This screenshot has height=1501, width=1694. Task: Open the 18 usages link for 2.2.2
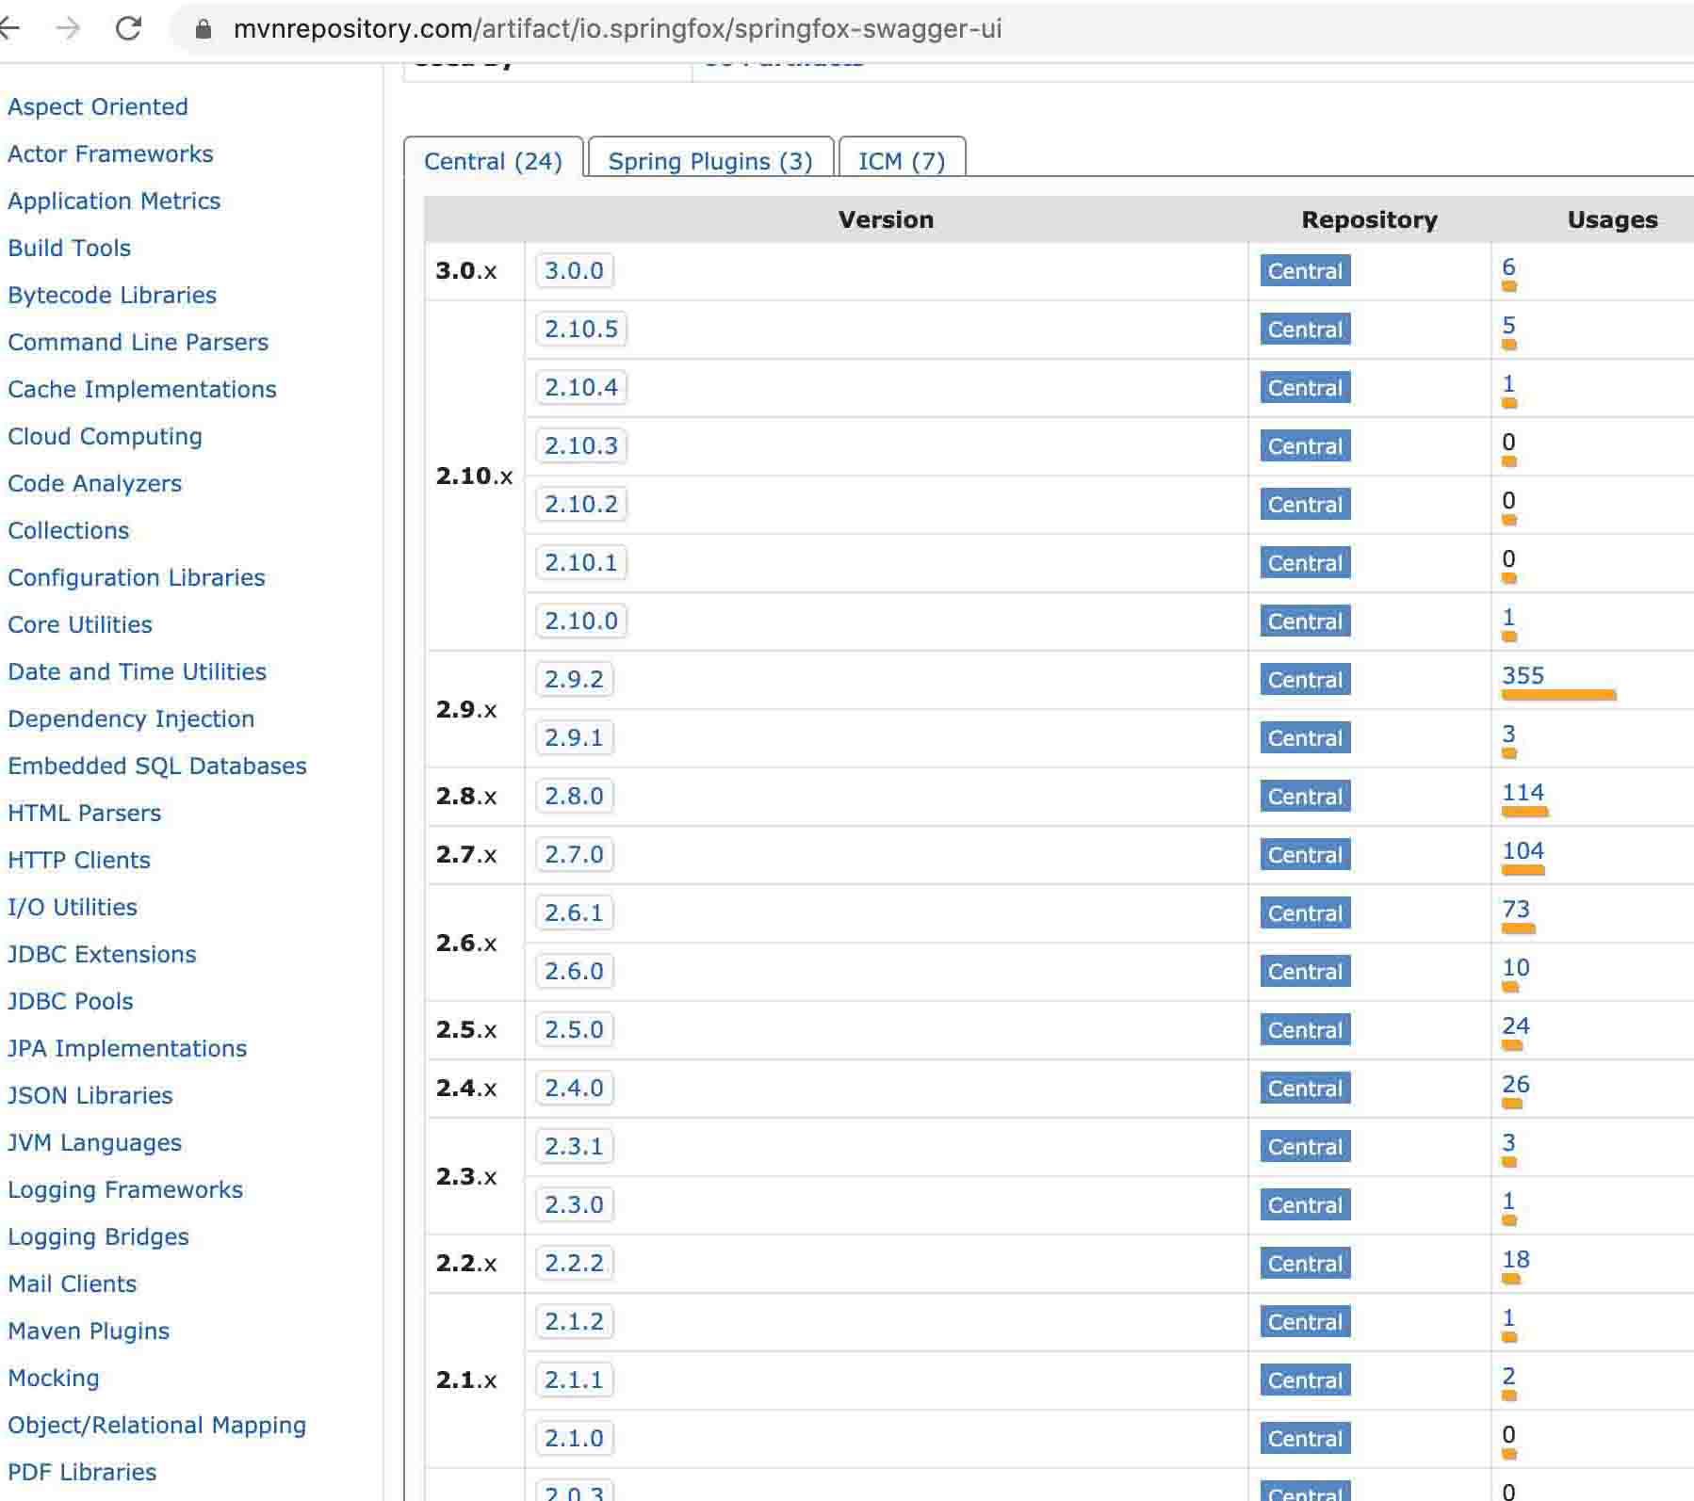pos(1516,1259)
